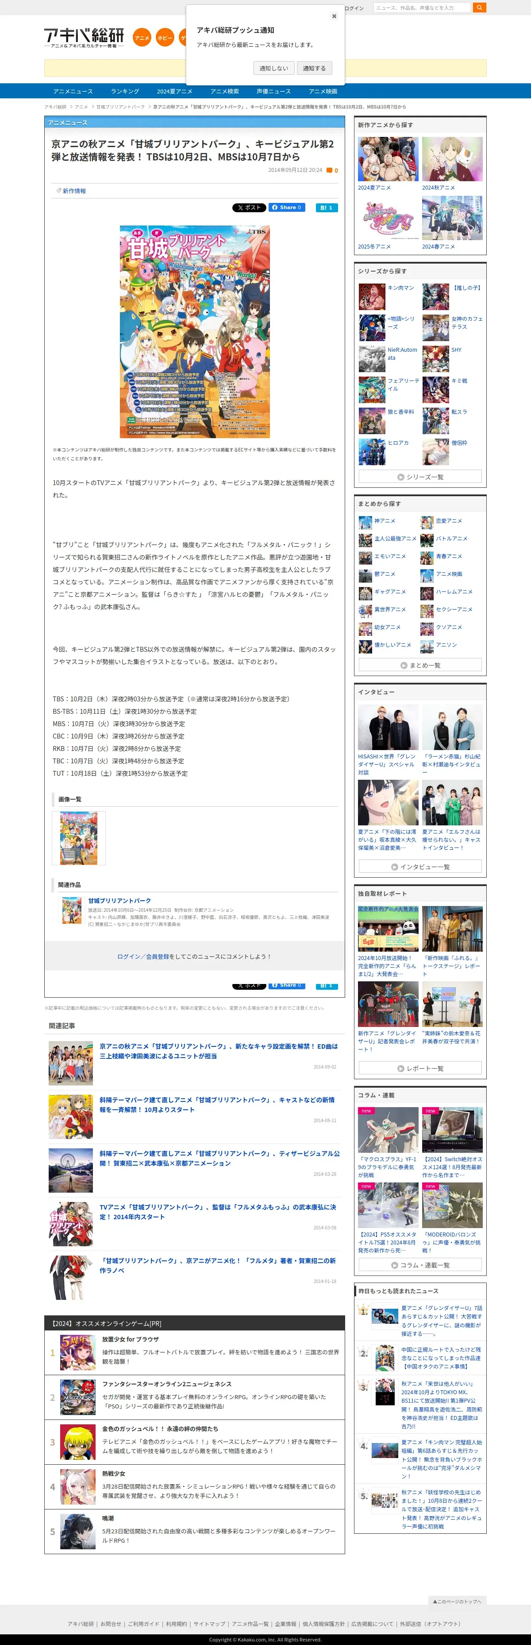Click the フェアリーテイル series icon
This screenshot has height=1645, width=531.
[x=372, y=389]
